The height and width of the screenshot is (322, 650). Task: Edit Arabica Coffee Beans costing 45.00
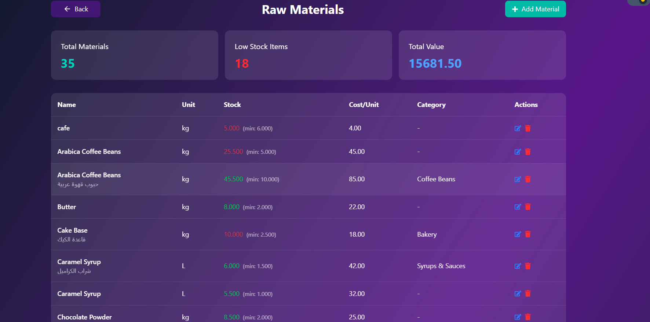tap(518, 152)
